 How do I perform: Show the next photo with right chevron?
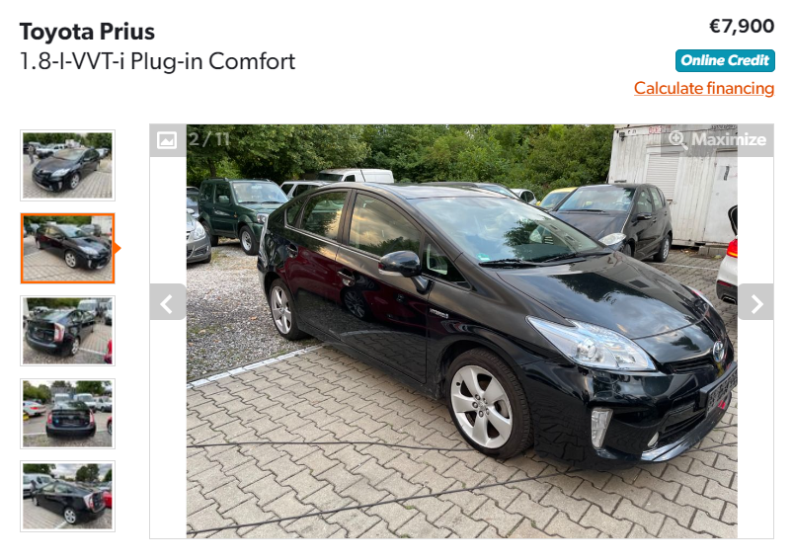tap(755, 302)
